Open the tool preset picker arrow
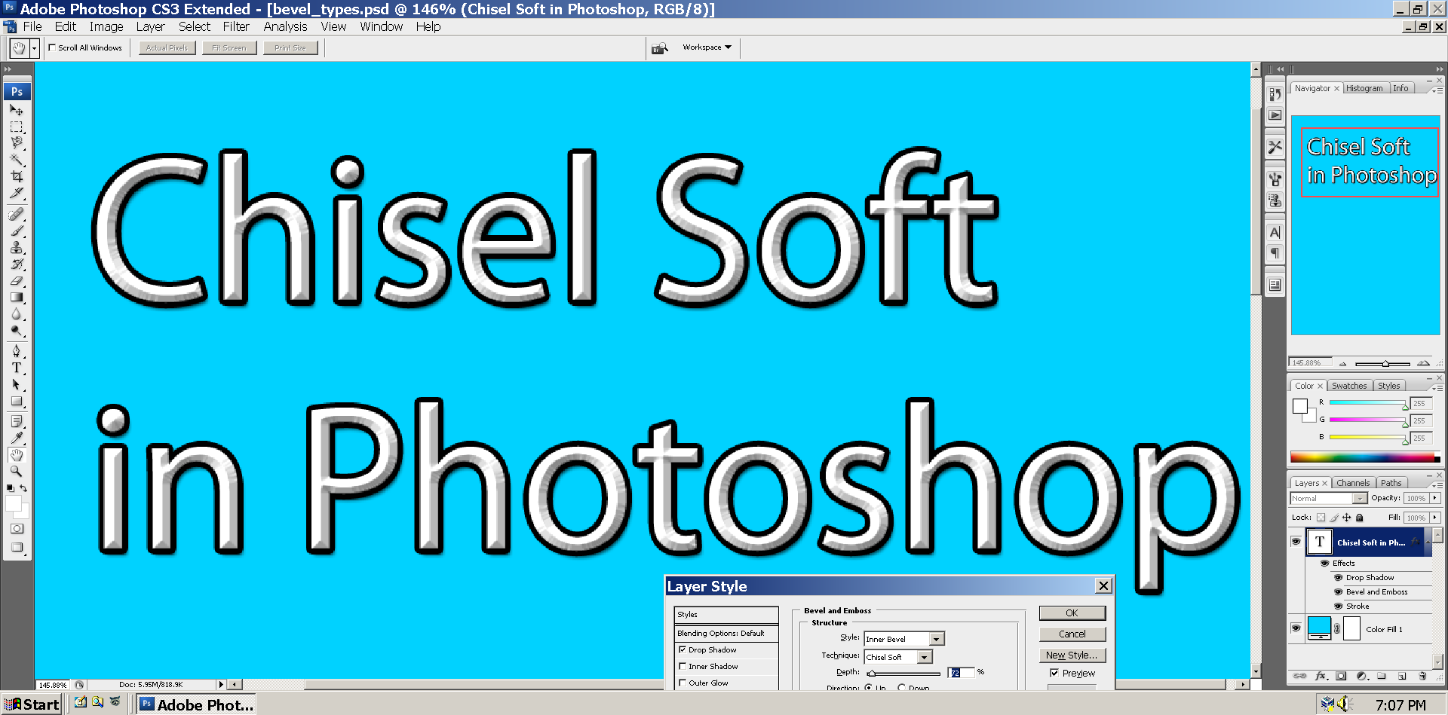1448x715 pixels. (34, 48)
